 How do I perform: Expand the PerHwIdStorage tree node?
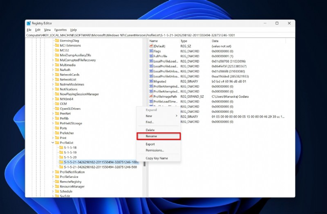click(x=53, y=123)
